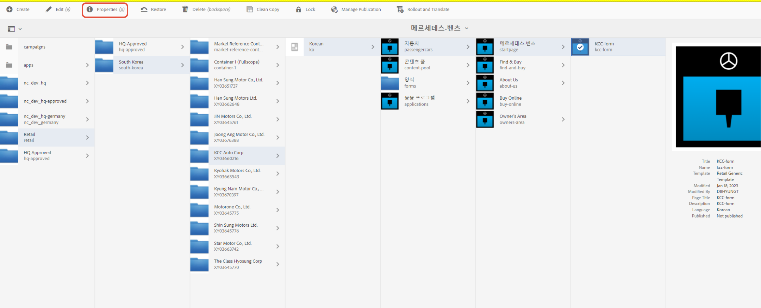761x308 pixels.
Task: Expand the nc_dev_hq-approved chevron
Action: [x=87, y=101]
